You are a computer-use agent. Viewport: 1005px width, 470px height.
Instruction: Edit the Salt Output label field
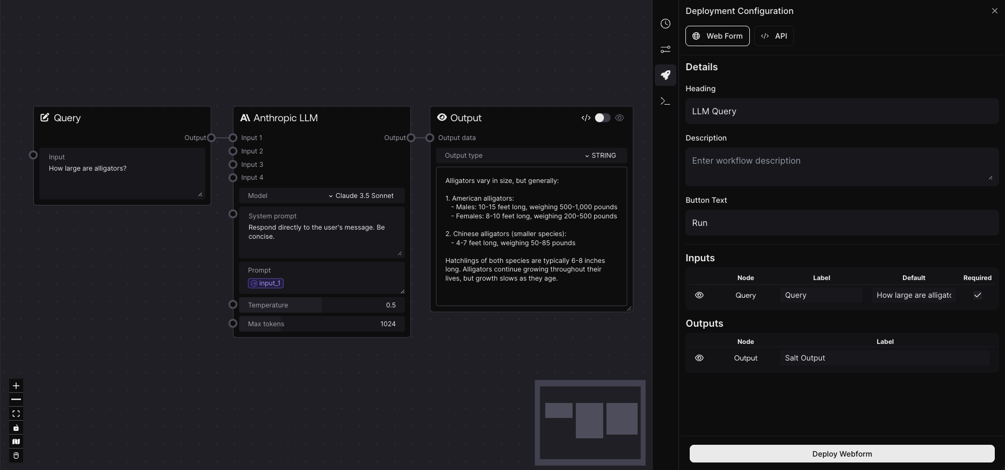pyautogui.click(x=885, y=358)
